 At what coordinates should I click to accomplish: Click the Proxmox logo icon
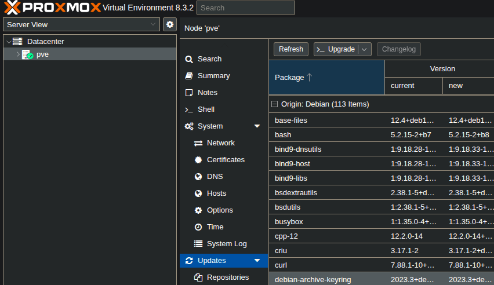pos(12,8)
